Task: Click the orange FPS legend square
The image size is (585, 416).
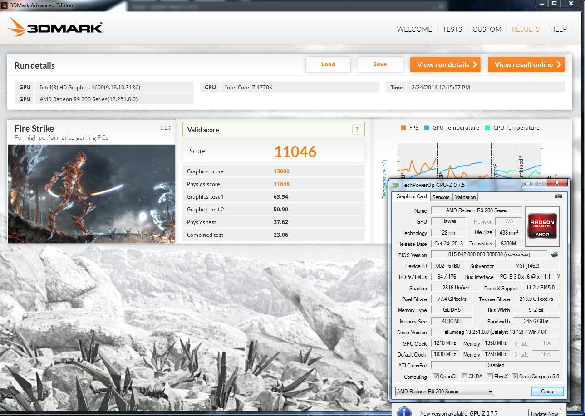Action: [x=403, y=128]
